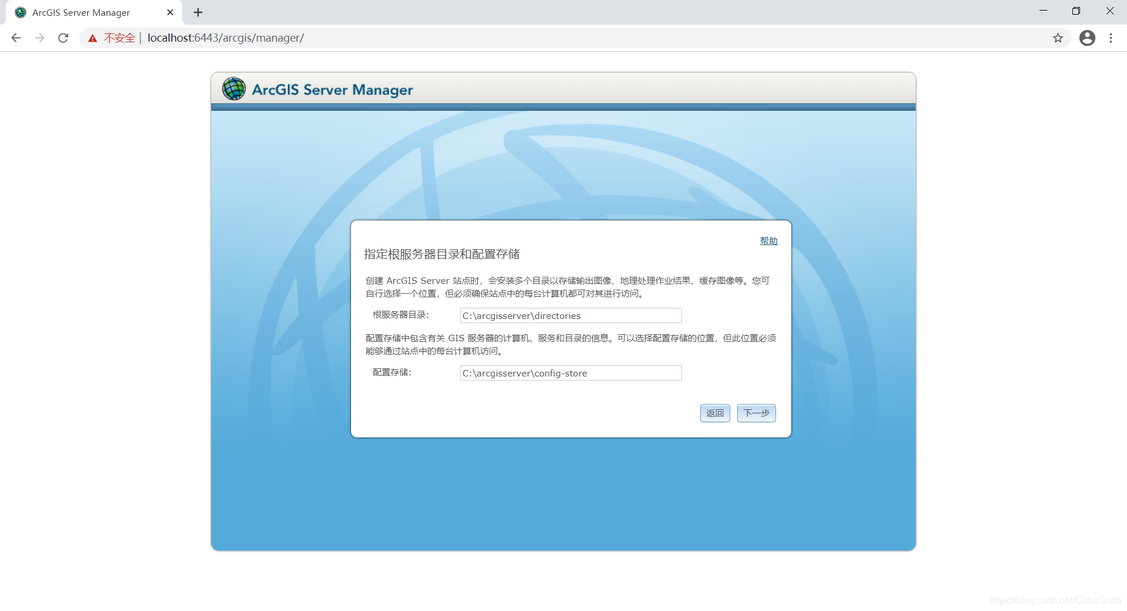Minimize the browser window

[1043, 11]
